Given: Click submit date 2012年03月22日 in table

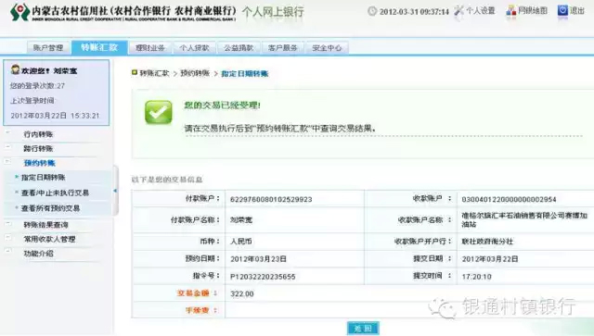Looking at the screenshot, I should pos(490,259).
